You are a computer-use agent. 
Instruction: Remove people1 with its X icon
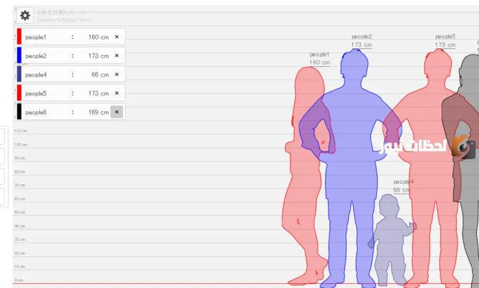117,37
